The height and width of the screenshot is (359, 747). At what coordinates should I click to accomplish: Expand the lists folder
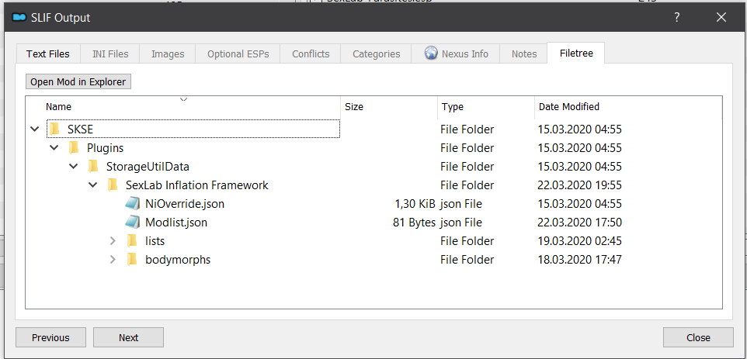pos(113,241)
